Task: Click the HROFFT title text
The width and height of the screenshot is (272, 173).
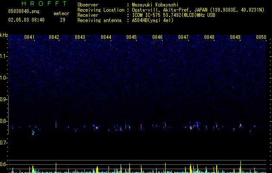Action: pyautogui.click(x=45, y=3)
